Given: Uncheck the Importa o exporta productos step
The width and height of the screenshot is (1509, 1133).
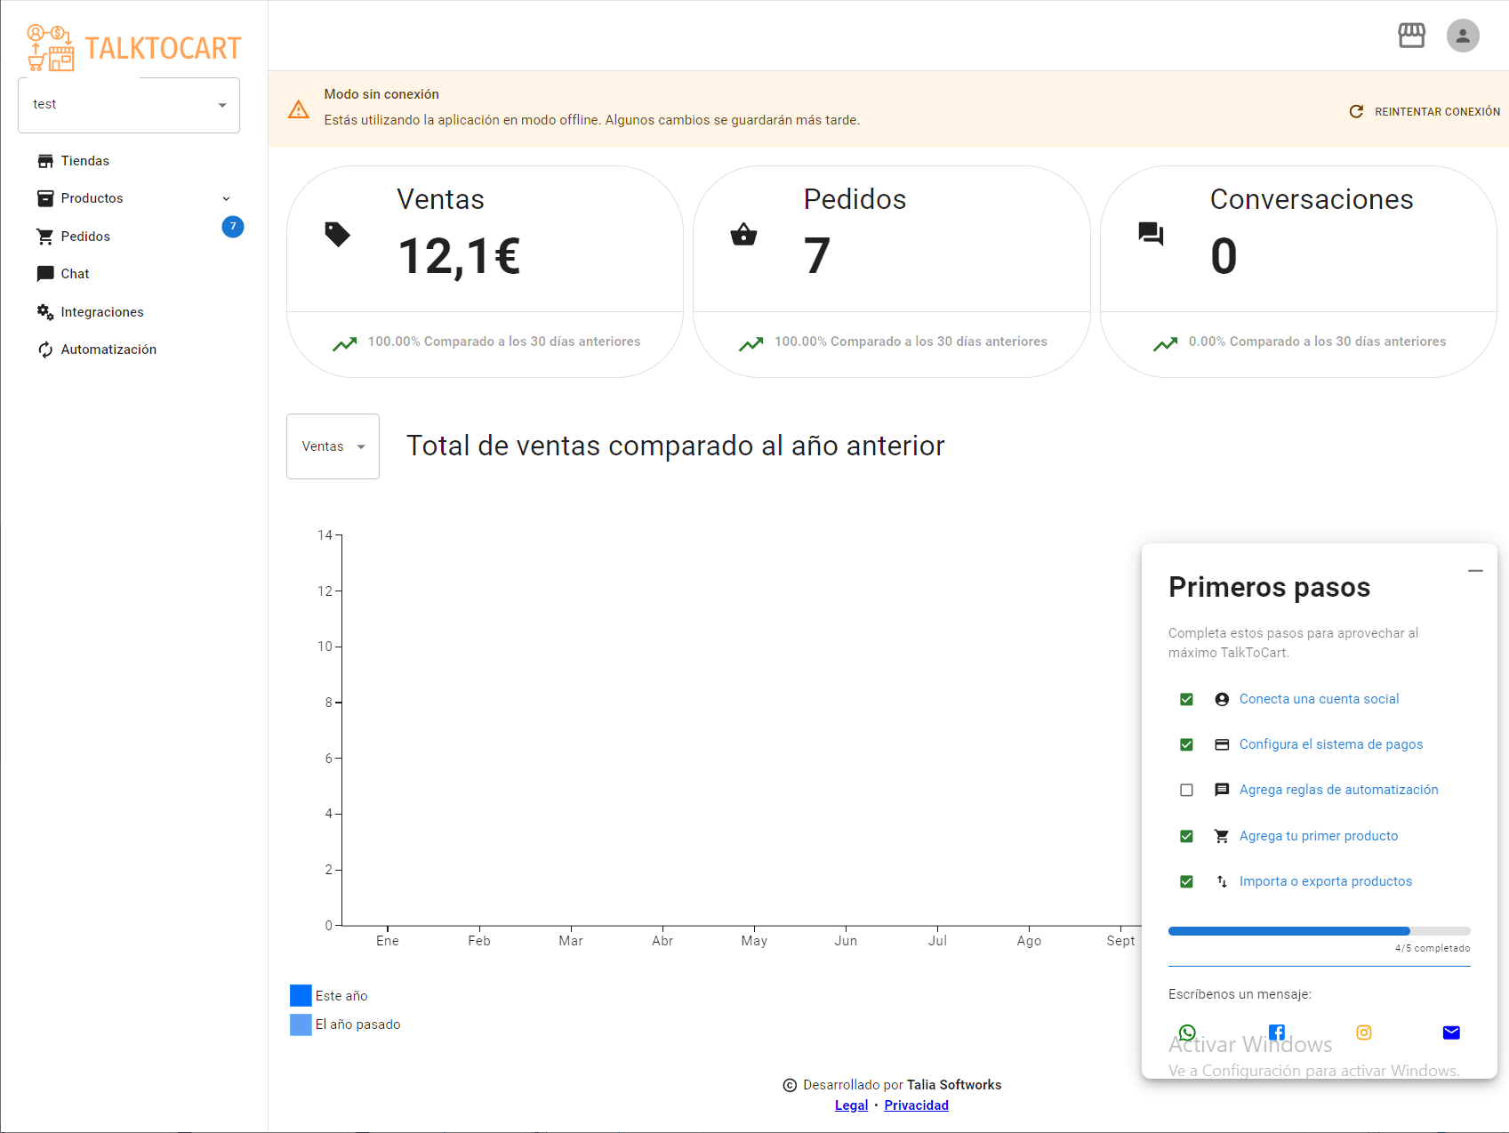Looking at the screenshot, I should point(1186,881).
